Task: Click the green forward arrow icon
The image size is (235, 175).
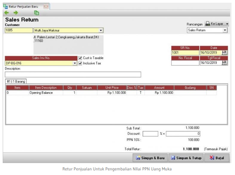Action: pos(16,13)
